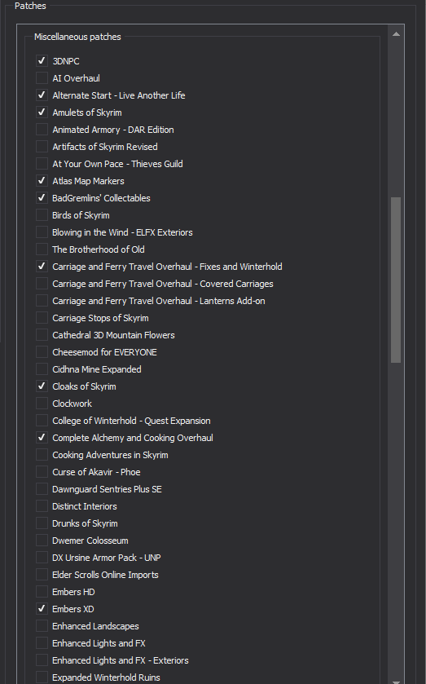Tick At Your Own Pace - Thieves Guild
This screenshot has height=684, width=426.
point(42,164)
